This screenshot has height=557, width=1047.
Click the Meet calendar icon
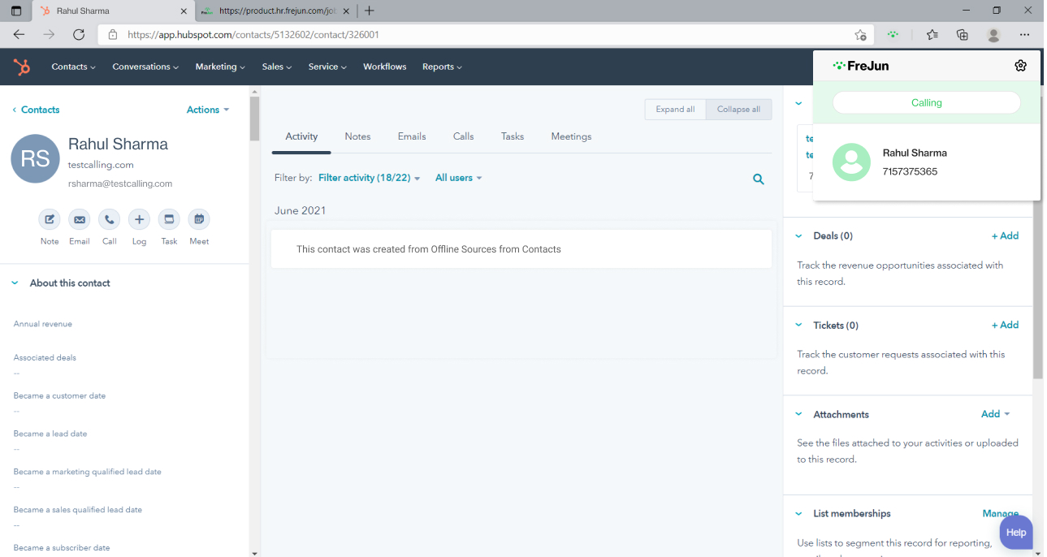coord(199,219)
